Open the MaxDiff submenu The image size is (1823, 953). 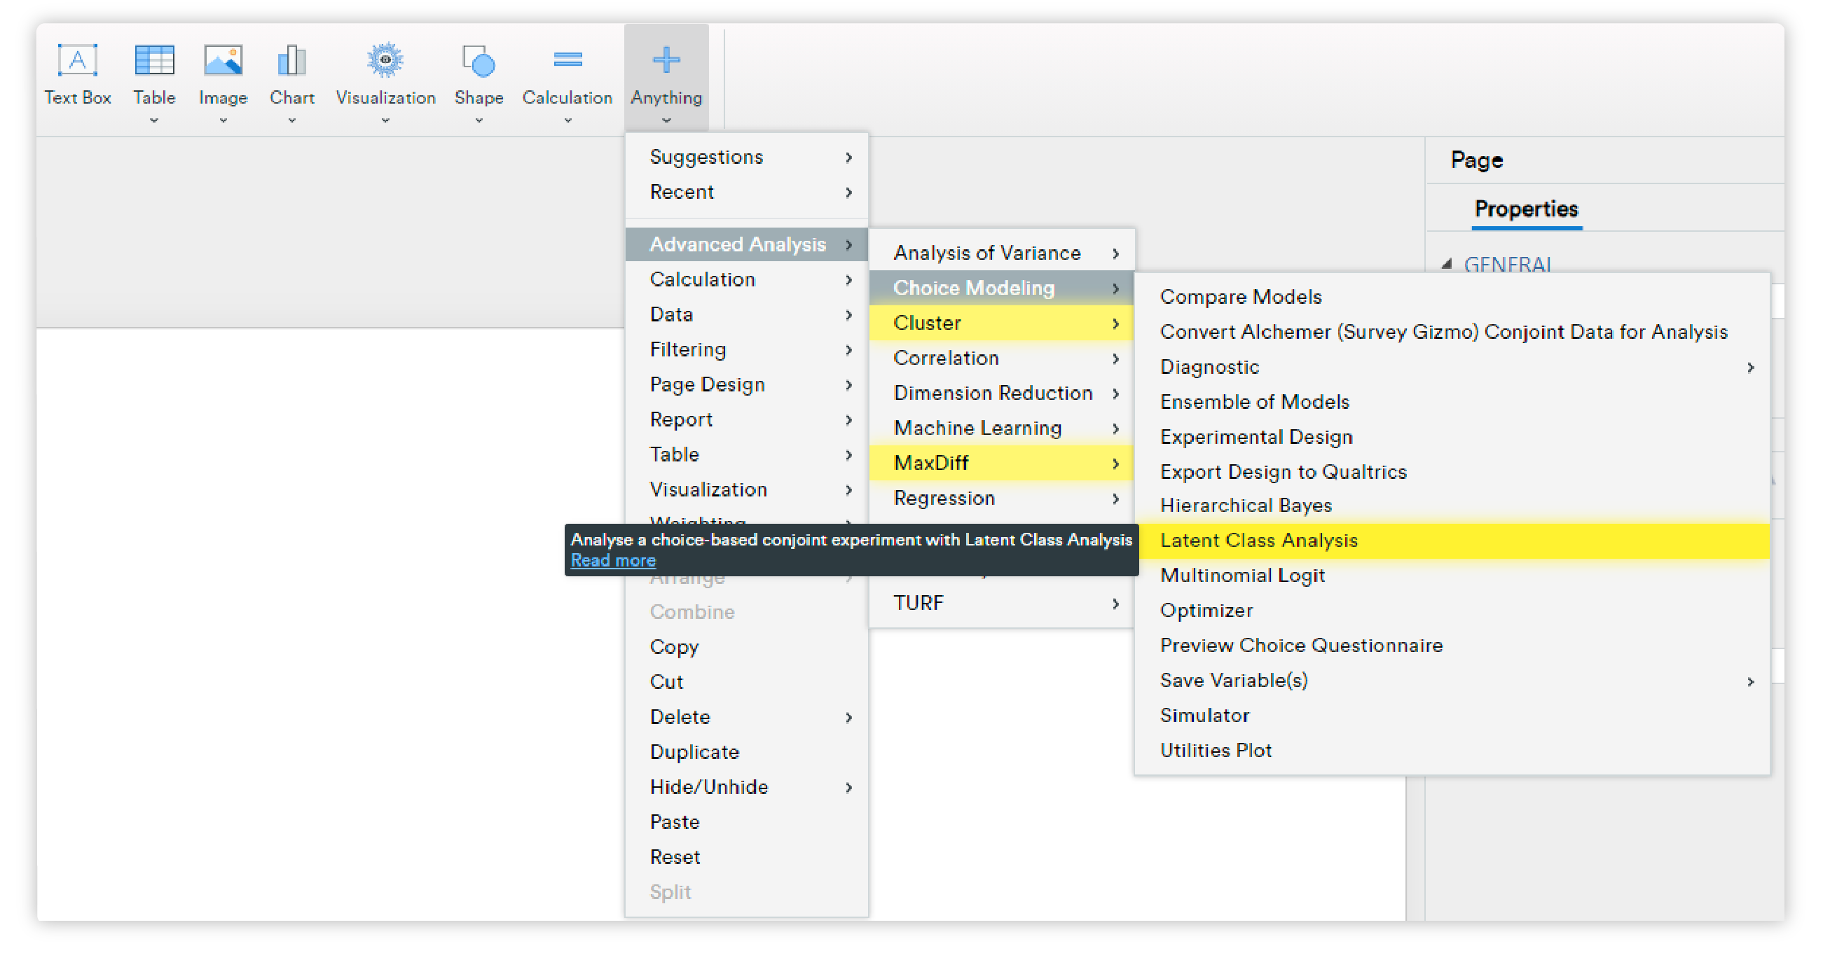tap(1001, 464)
